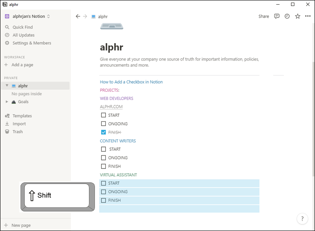Open page history clock icon
This screenshot has width=315, height=231.
pyautogui.click(x=287, y=16)
